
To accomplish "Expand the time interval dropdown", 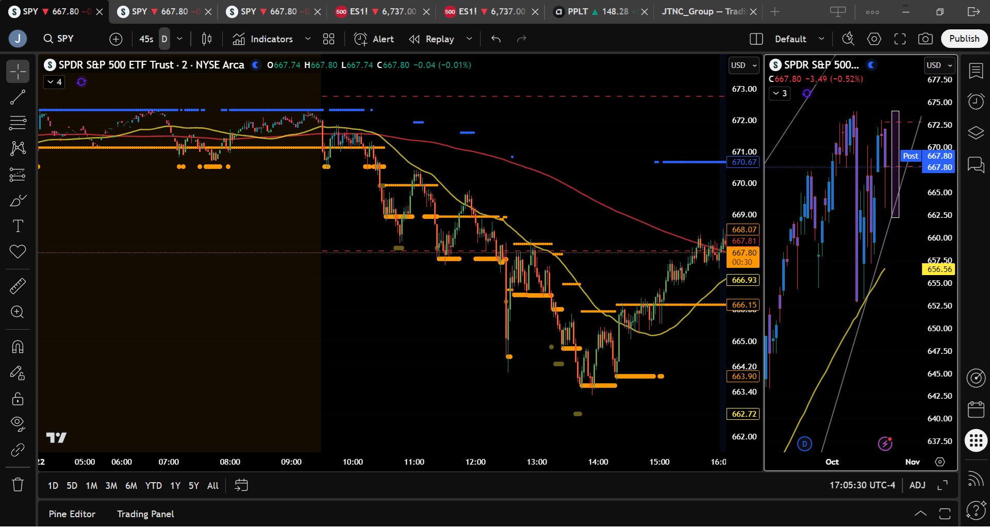I will 179,39.
